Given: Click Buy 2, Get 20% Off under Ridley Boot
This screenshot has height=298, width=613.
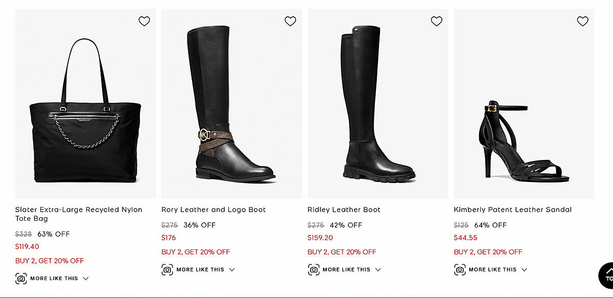Looking at the screenshot, I should click(342, 252).
